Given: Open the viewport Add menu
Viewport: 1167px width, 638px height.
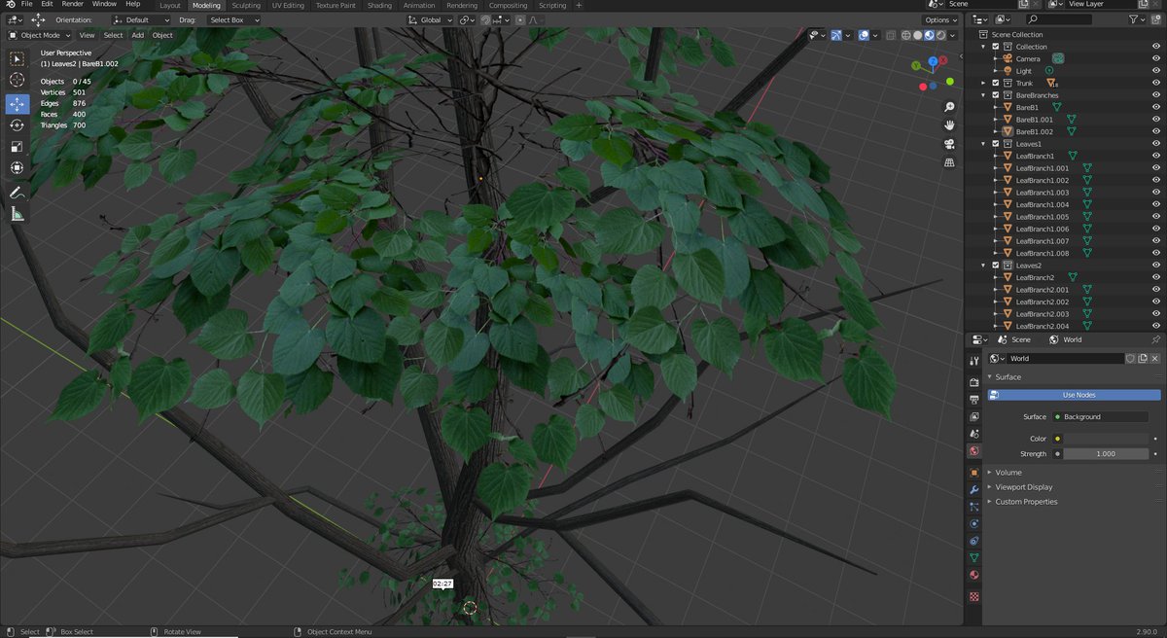Looking at the screenshot, I should tap(138, 35).
